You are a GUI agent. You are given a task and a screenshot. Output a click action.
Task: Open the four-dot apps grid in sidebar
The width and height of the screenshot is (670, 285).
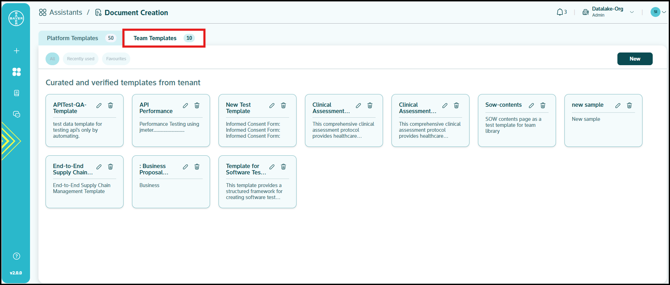17,72
